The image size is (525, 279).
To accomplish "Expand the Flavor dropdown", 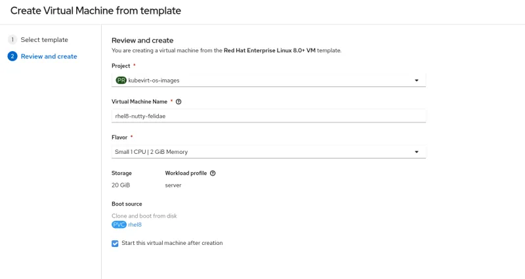I will (269, 152).
